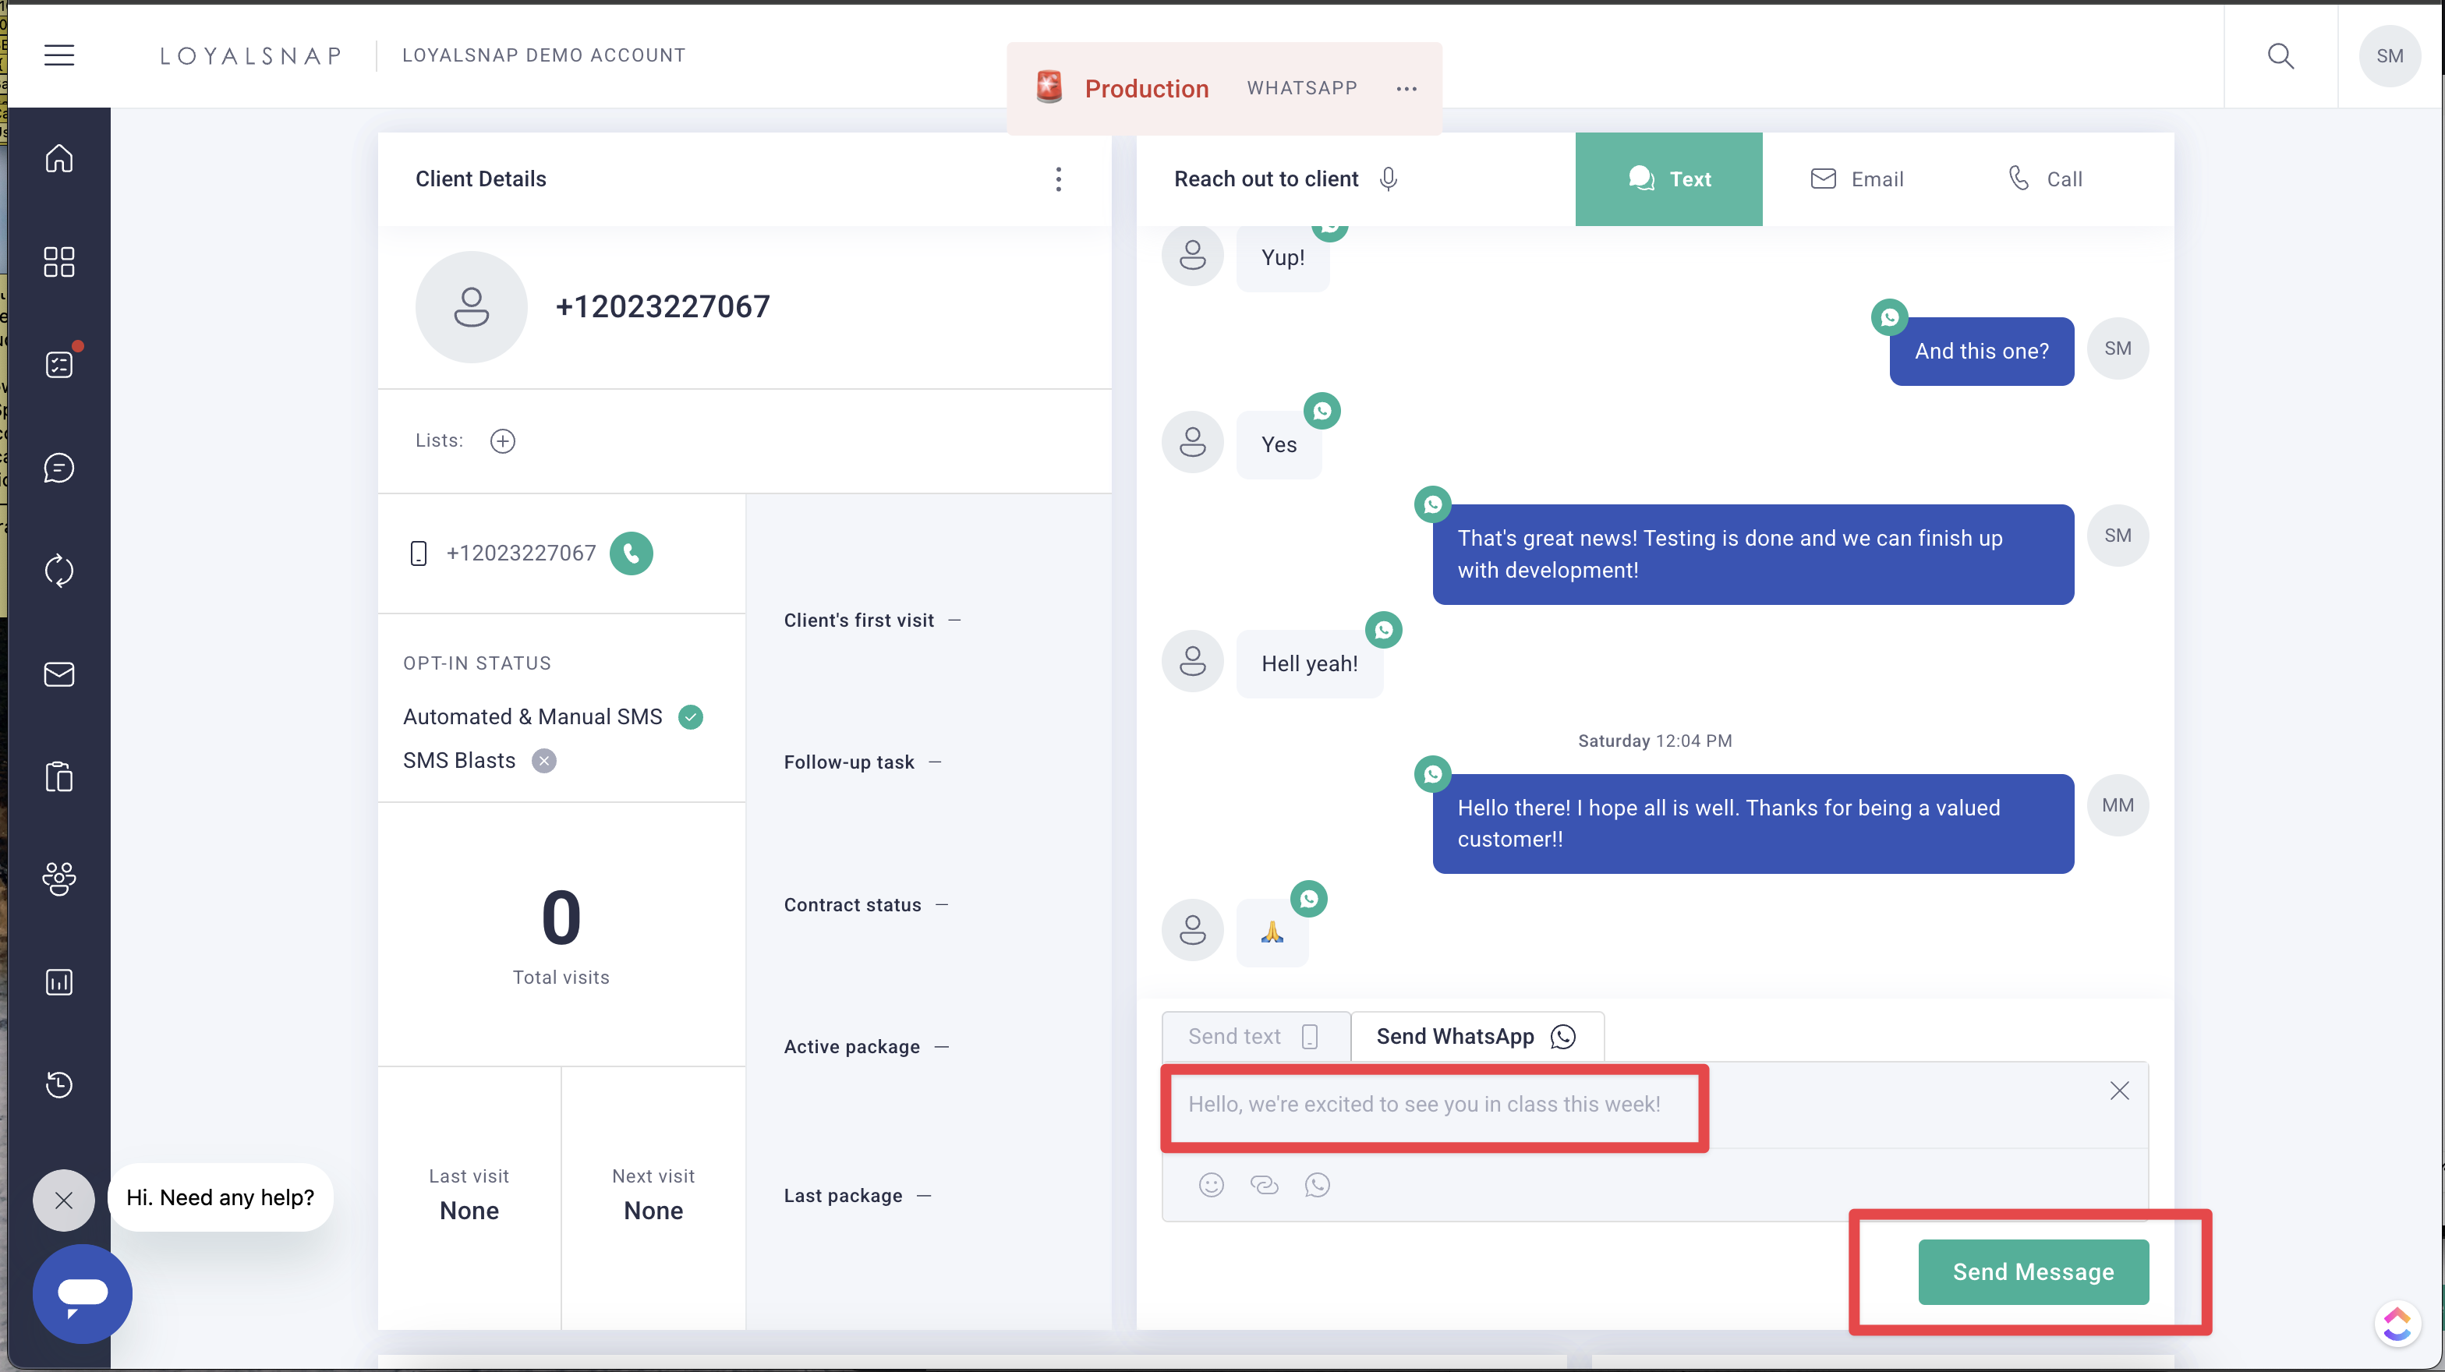This screenshot has width=2445, height=1372.
Task: Click the search magnifier in top bar
Action: click(2280, 56)
